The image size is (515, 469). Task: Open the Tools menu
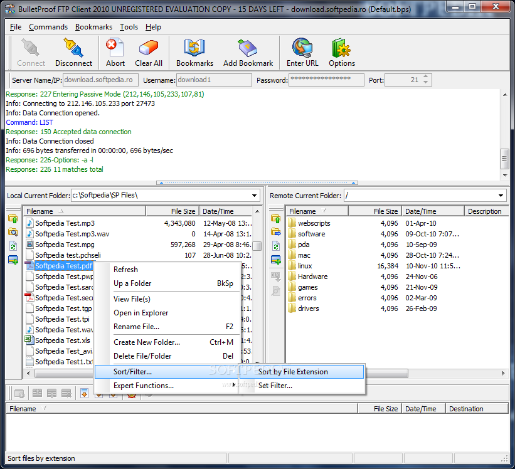[x=129, y=27]
